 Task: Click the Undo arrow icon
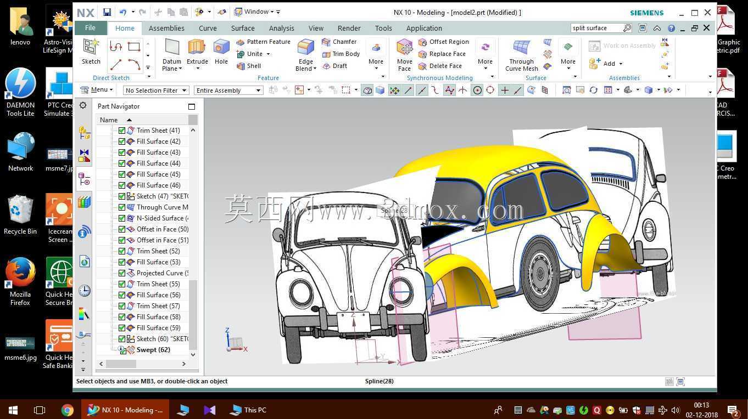(x=123, y=12)
